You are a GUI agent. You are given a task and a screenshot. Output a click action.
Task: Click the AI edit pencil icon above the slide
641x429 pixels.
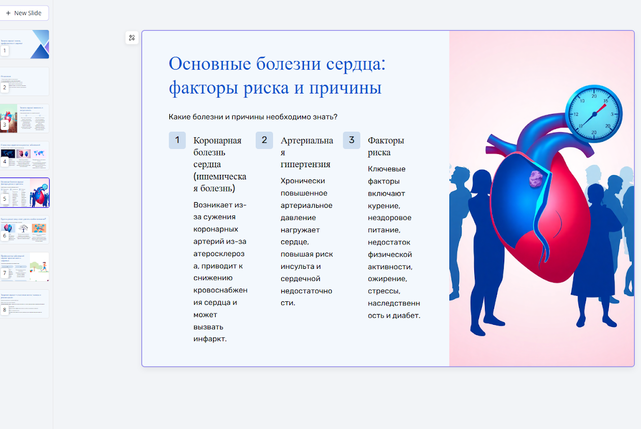pos(132,37)
